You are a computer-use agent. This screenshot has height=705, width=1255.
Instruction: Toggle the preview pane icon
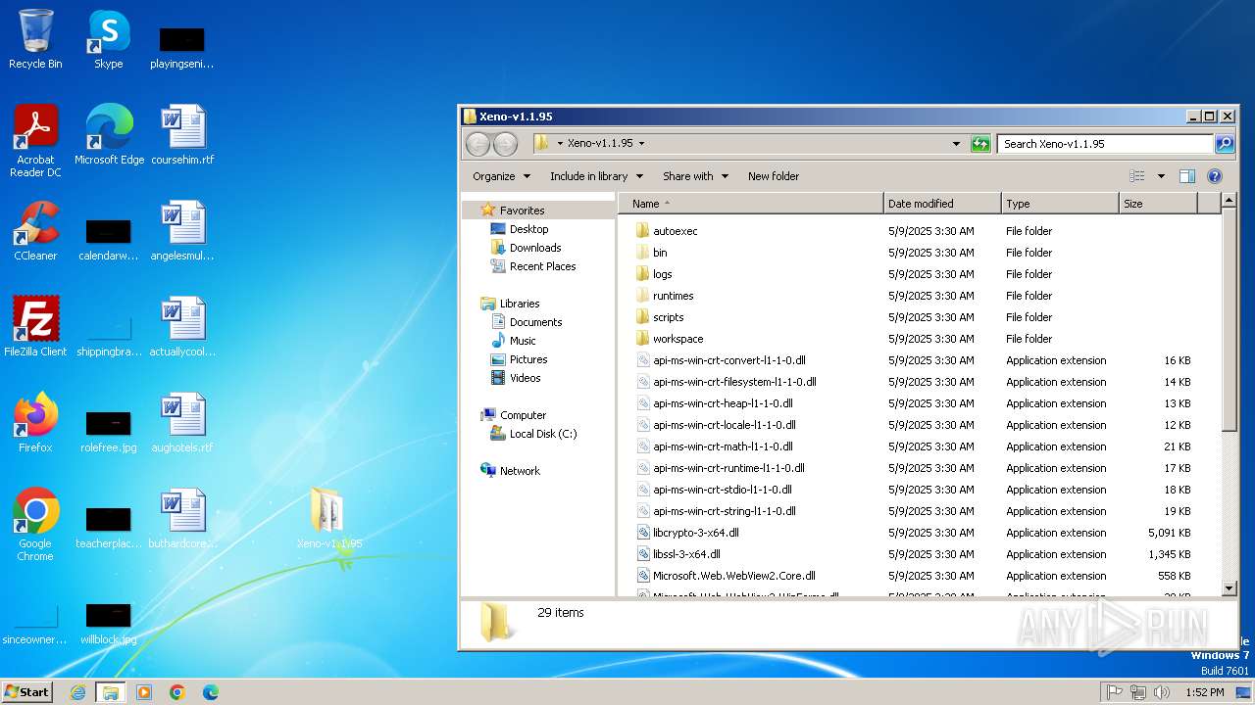[1187, 176]
